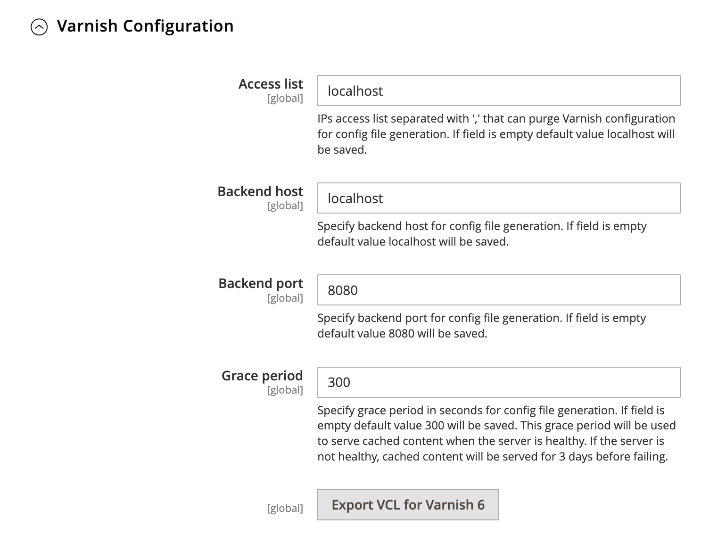
Task: Select the 8080 value
Action: 343,290
